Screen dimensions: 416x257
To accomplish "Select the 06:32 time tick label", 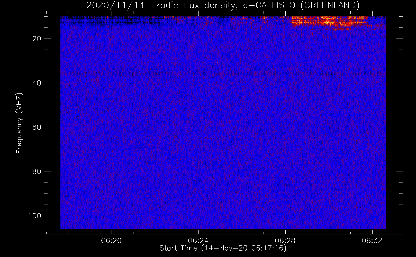I will click(x=372, y=241).
